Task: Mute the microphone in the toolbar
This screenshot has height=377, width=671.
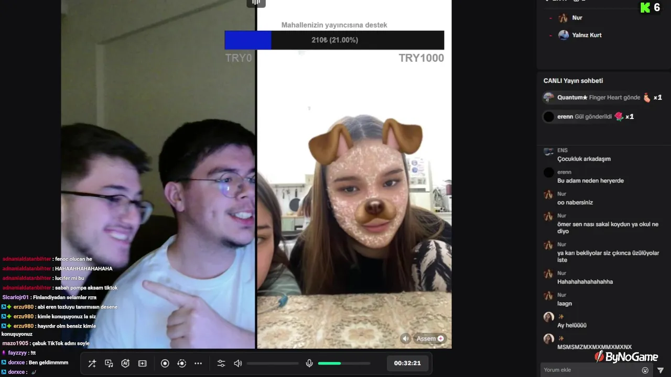Action: click(x=309, y=363)
